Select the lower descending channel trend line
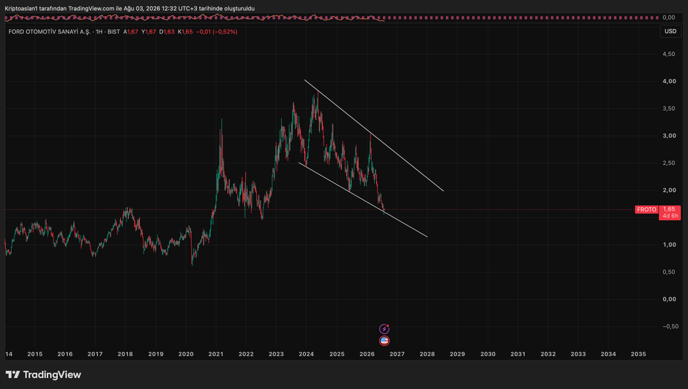 click(363, 200)
